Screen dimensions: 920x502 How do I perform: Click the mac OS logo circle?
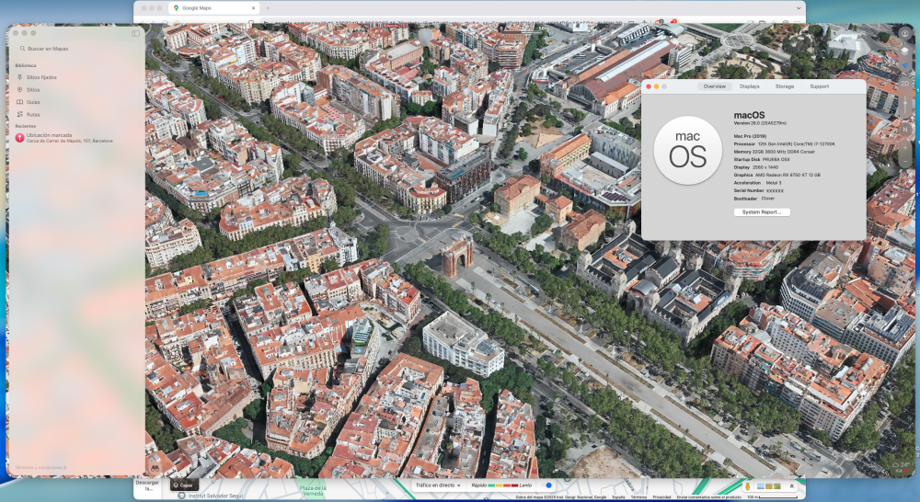click(x=687, y=150)
